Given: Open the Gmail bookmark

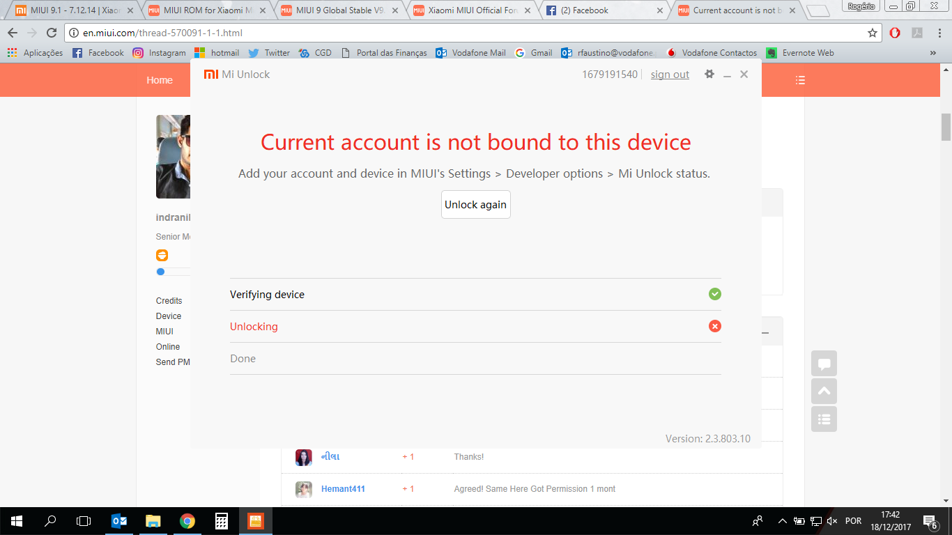Looking at the screenshot, I should 533,53.
